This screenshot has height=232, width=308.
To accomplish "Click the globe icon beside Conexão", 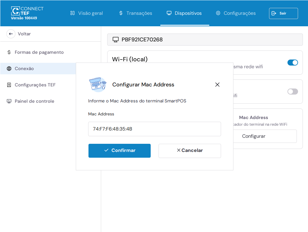I will 9,69.
